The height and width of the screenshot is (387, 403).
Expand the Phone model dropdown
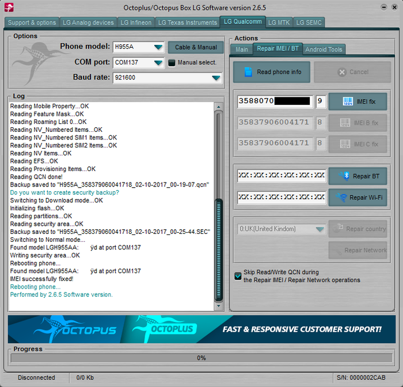click(x=158, y=47)
